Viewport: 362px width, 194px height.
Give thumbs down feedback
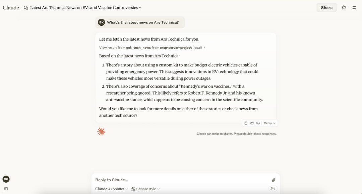[258, 123]
